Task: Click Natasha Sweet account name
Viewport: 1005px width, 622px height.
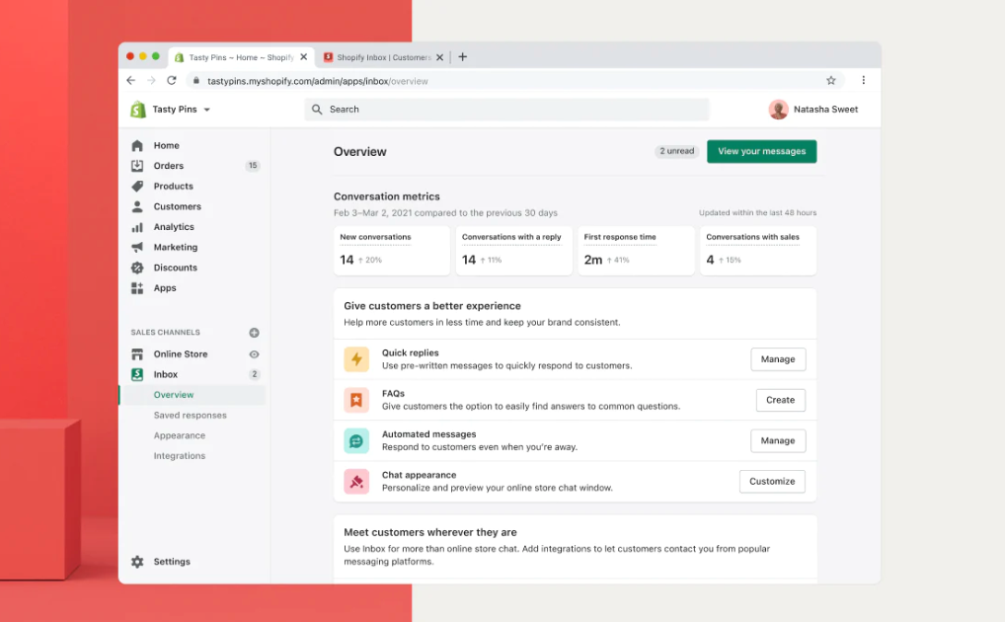Action: tap(825, 110)
